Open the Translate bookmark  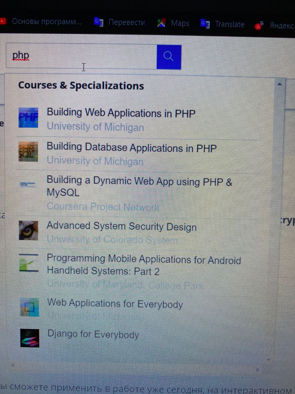coord(222,24)
